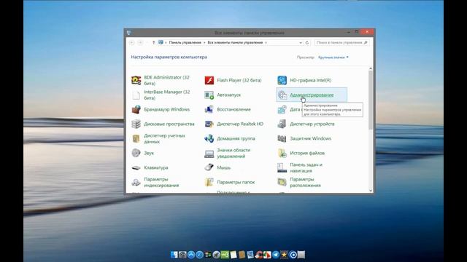Click the Up one level arrow
This screenshot has height=262, width=467.
tap(153, 42)
